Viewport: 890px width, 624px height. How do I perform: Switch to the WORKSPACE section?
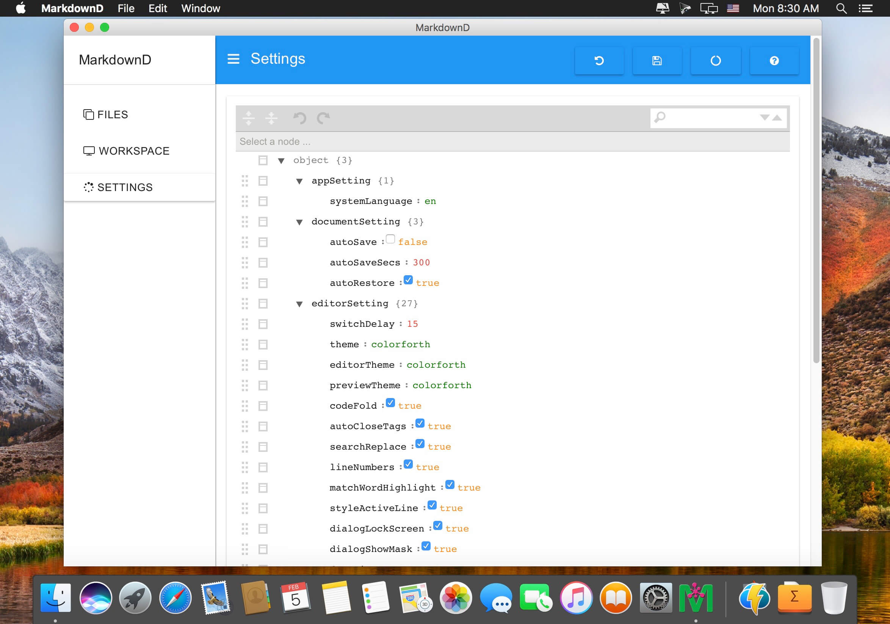click(x=139, y=151)
